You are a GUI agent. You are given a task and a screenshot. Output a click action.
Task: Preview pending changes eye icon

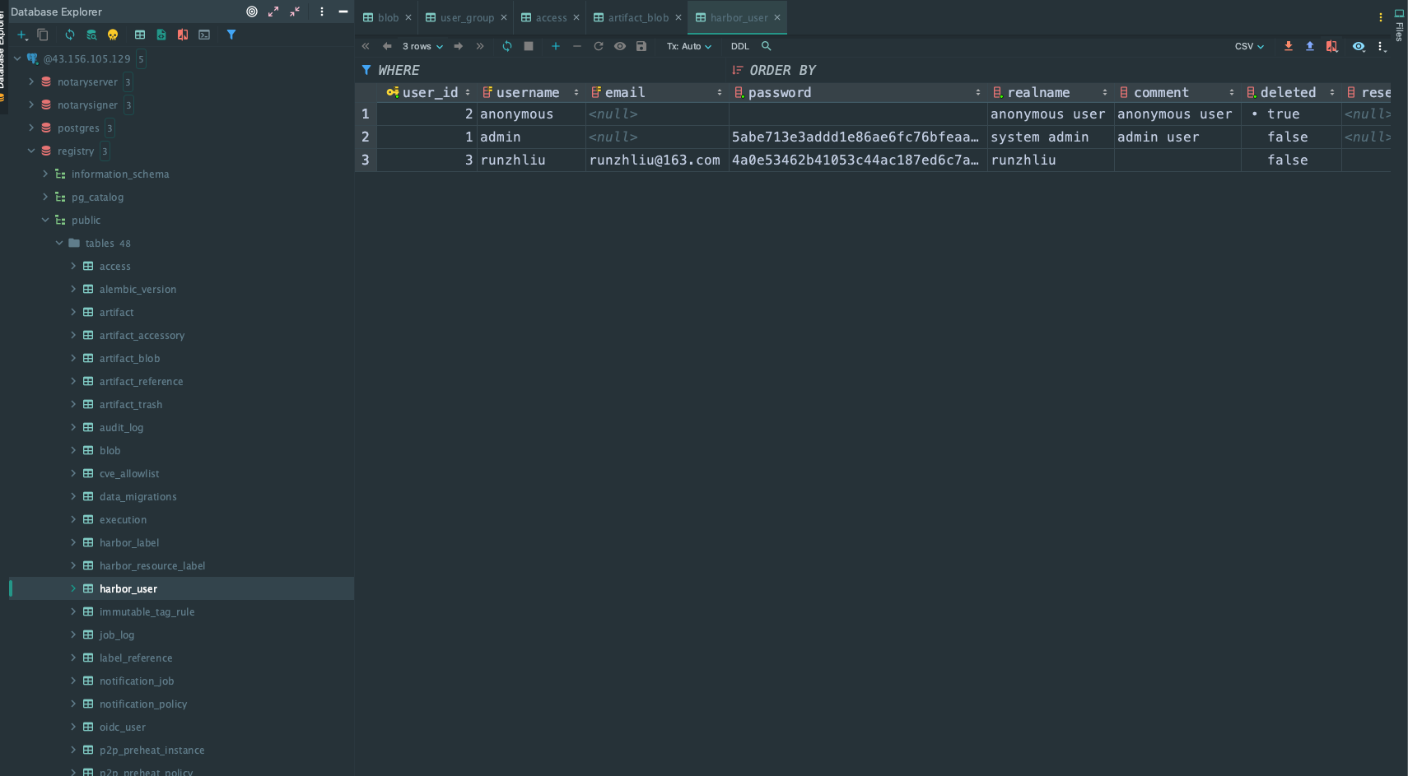(620, 46)
